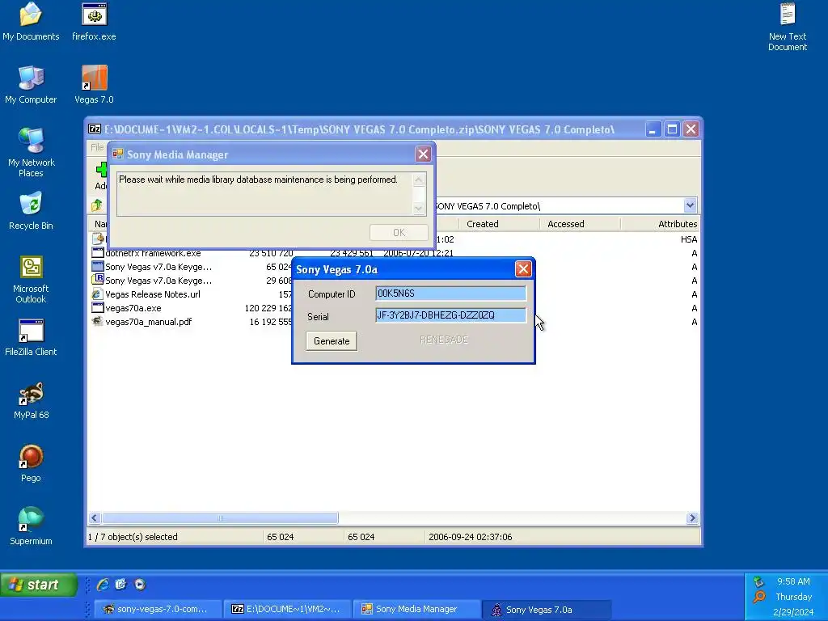The height and width of the screenshot is (621, 828).
Task: Select the Microsoft Outlook desktop icon
Action: [x=31, y=279]
